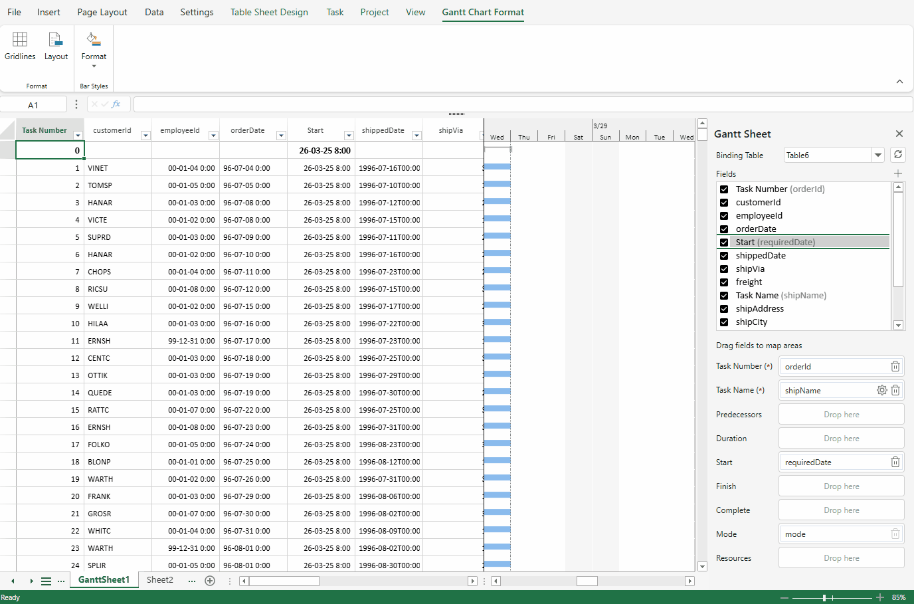The image size is (914, 604).
Task: Expand the Format dropdown arrow
Action: [94, 66]
